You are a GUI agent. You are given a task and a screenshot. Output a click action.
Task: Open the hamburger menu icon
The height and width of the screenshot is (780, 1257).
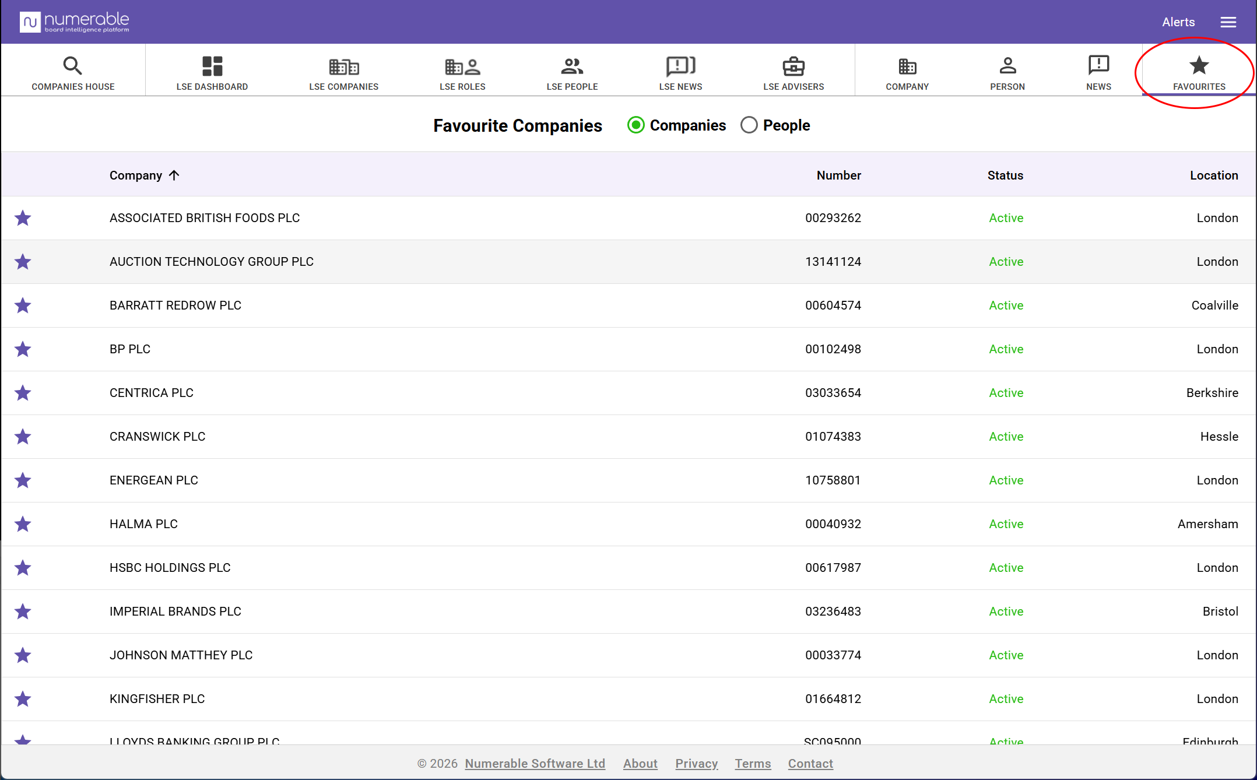tap(1228, 22)
